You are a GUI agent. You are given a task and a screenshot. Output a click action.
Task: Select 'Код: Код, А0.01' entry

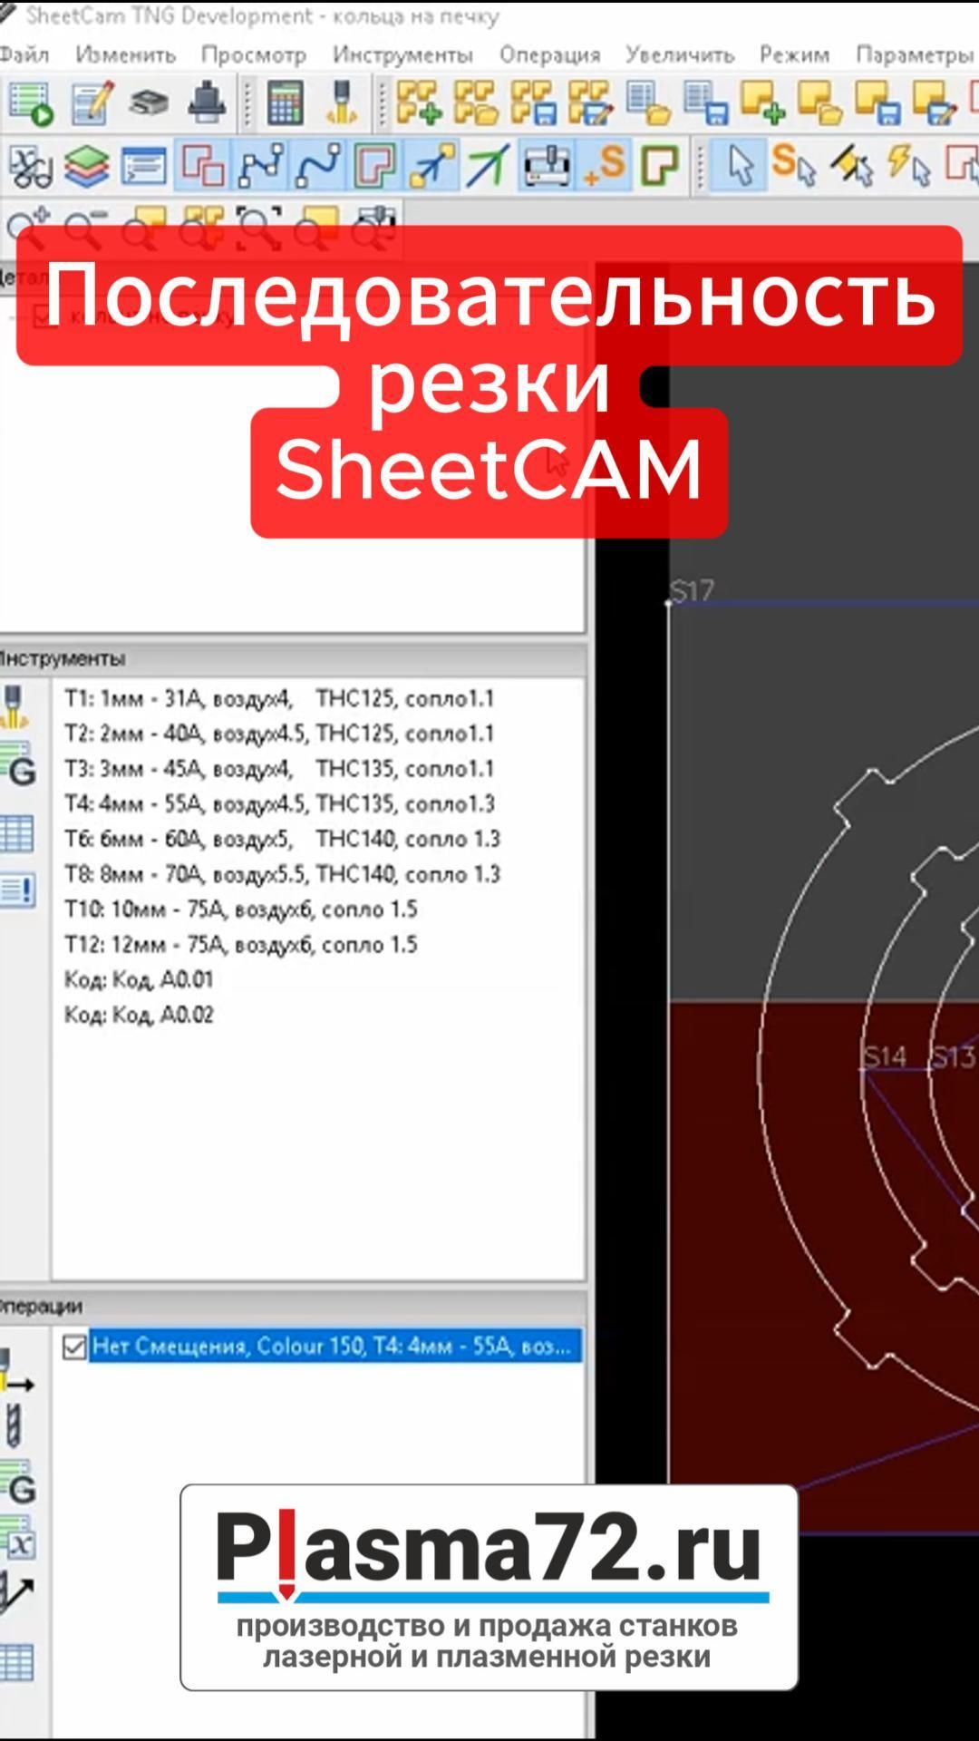(x=139, y=979)
